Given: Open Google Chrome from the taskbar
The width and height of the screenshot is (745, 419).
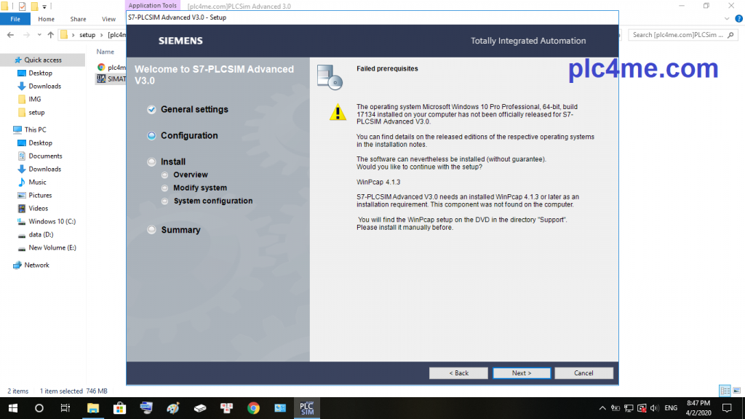Looking at the screenshot, I should tap(253, 408).
